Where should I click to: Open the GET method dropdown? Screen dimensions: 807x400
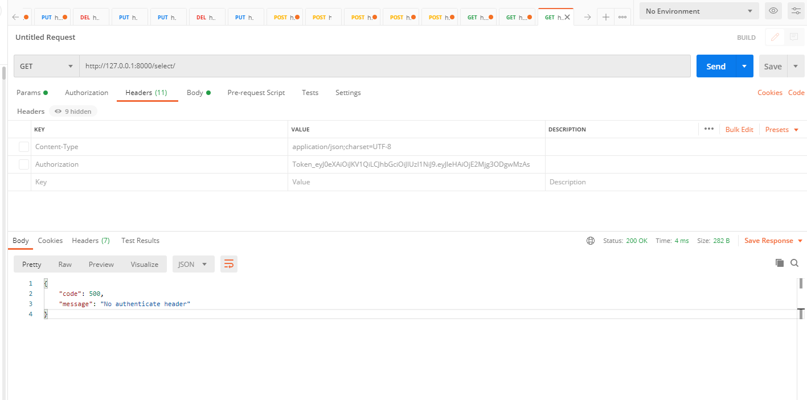47,66
